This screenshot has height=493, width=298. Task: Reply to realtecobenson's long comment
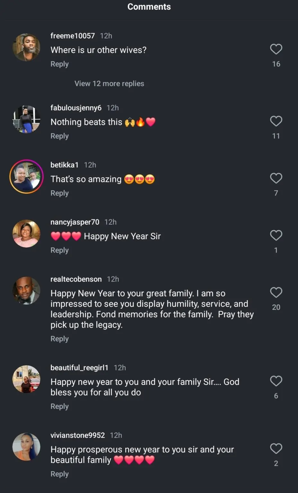[x=59, y=339]
